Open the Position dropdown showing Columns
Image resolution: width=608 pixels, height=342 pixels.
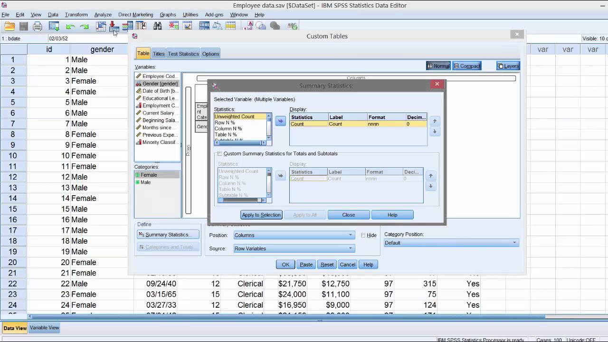click(x=294, y=235)
